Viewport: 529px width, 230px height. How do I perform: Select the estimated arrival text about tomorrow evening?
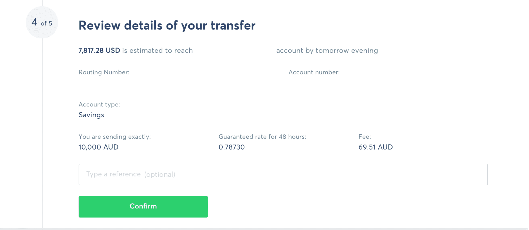(x=327, y=50)
